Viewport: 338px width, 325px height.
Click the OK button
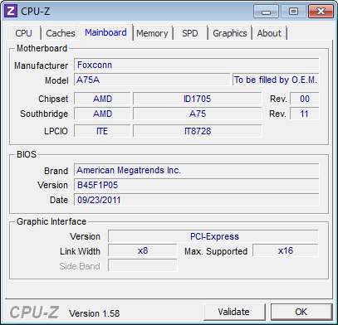(301, 312)
